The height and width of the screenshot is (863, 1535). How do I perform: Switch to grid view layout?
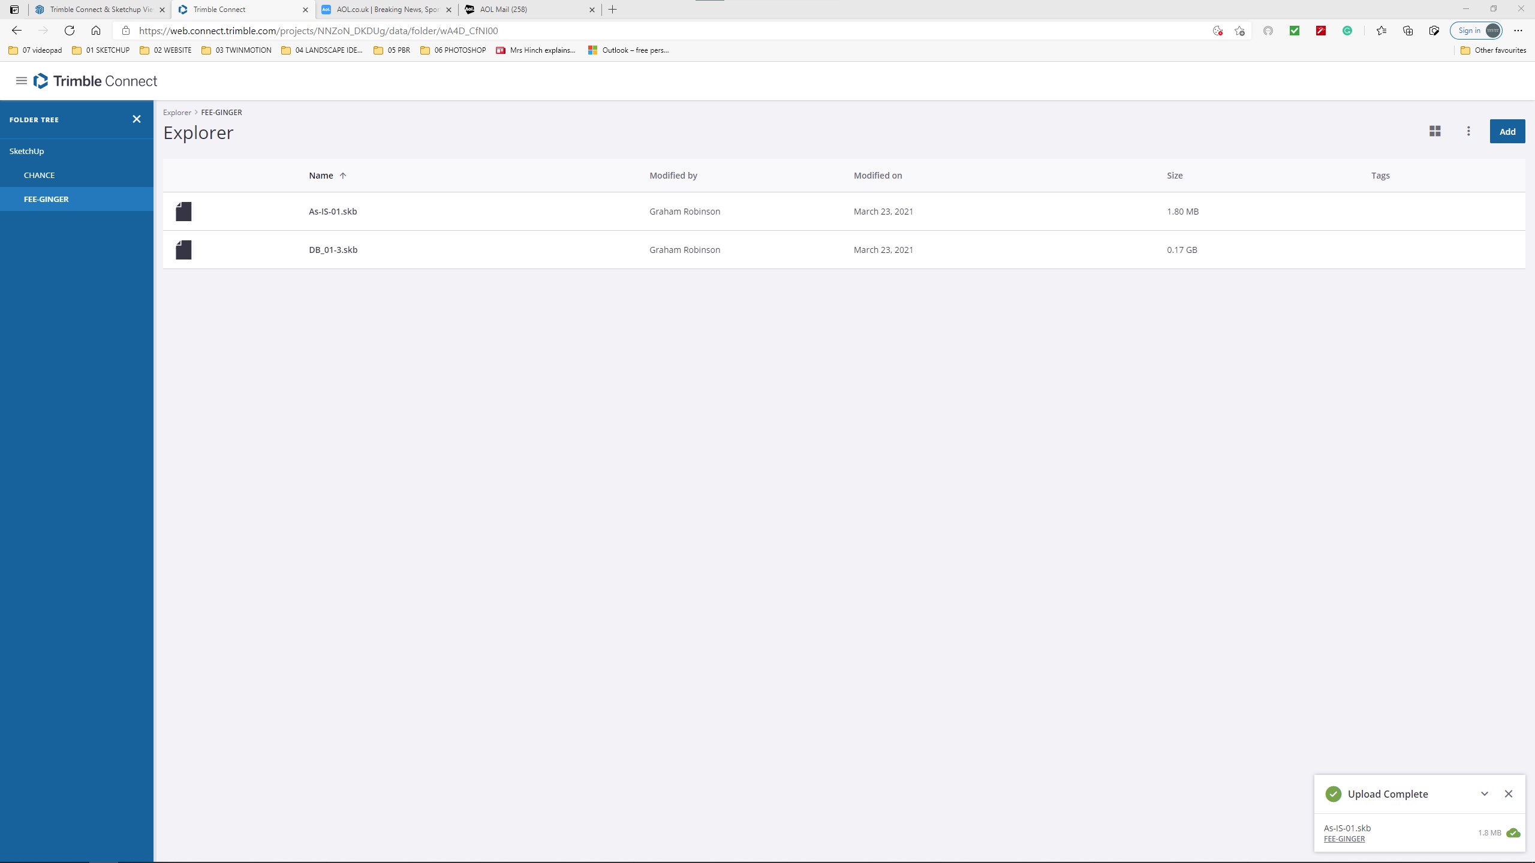(x=1435, y=131)
